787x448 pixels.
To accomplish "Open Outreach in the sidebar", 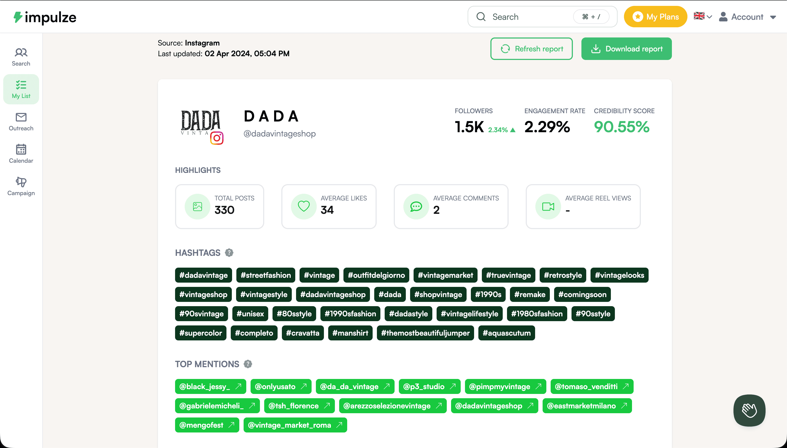I will pos(21,122).
